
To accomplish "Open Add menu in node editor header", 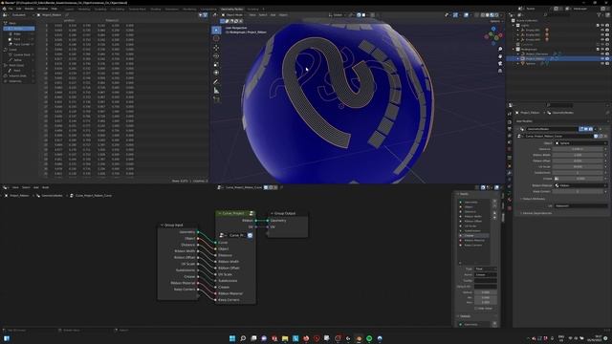I will coord(35,187).
